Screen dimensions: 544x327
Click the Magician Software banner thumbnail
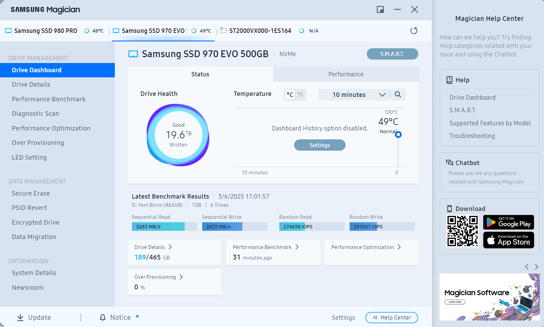(x=489, y=297)
